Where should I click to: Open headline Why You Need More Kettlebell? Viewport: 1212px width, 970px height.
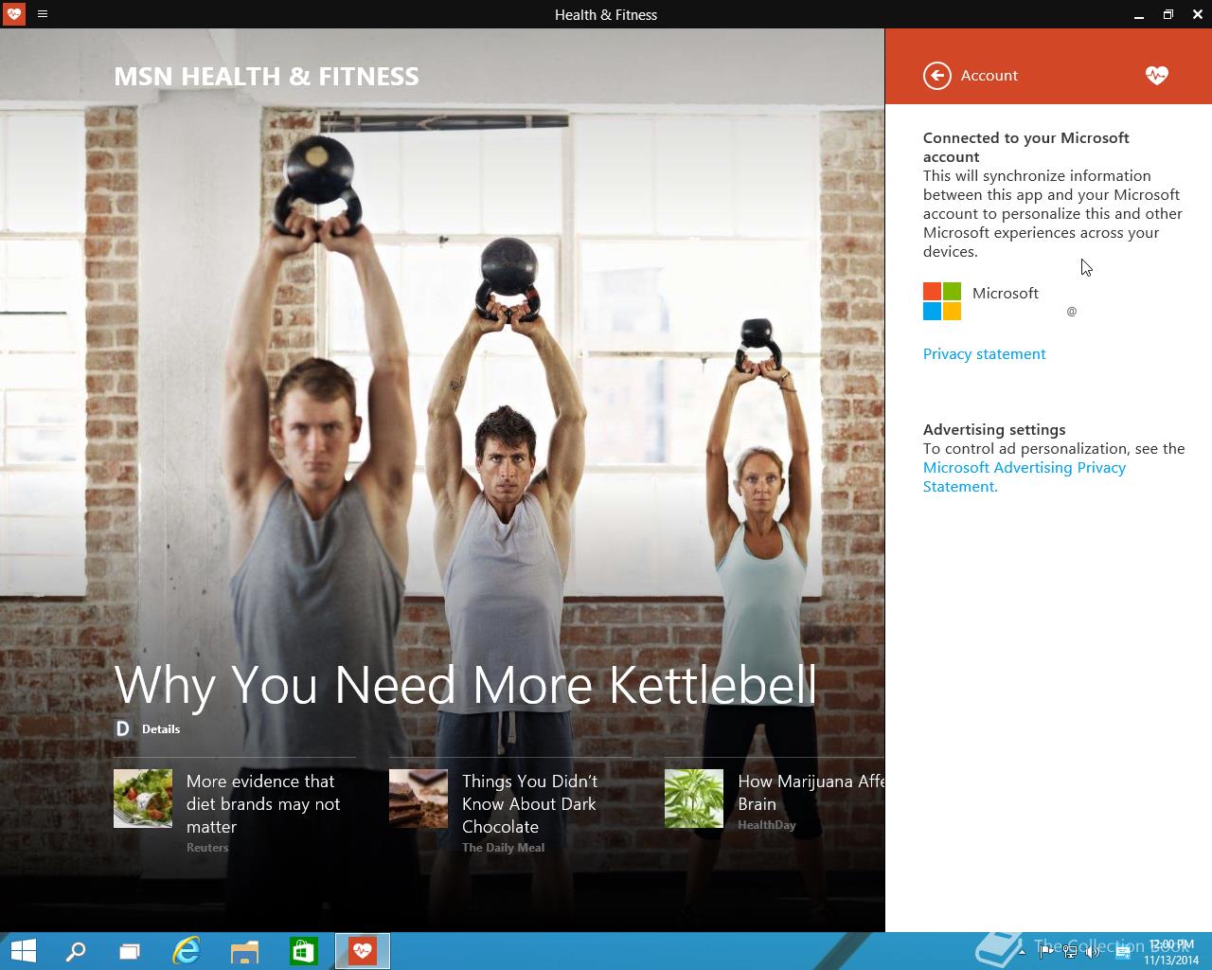pos(465,684)
